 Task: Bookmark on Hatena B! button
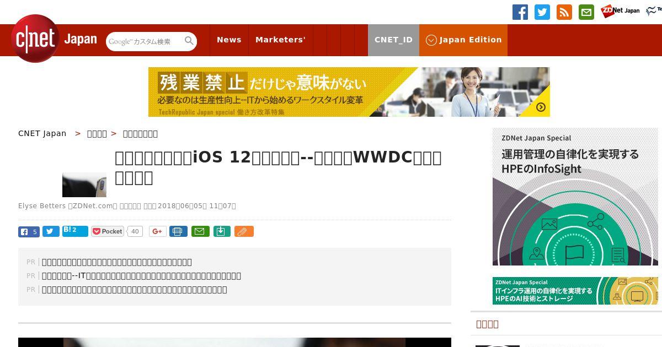point(75,231)
